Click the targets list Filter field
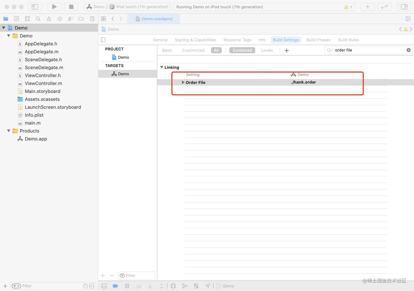 137,275
